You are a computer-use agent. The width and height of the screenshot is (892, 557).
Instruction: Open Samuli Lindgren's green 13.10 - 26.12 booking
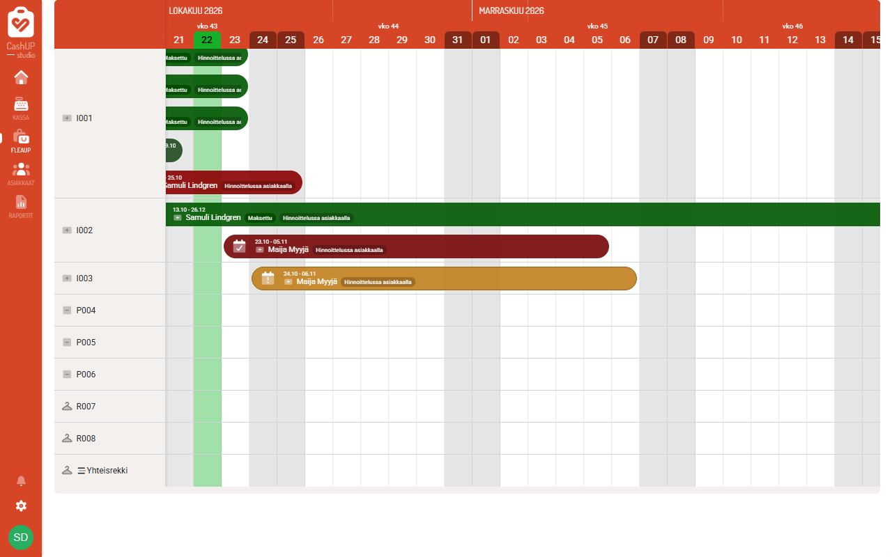523,214
